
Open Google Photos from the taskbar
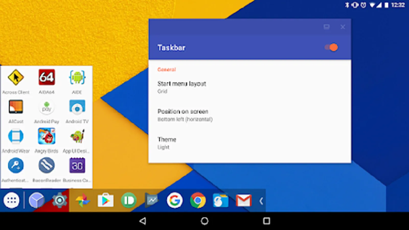pyautogui.click(x=82, y=201)
